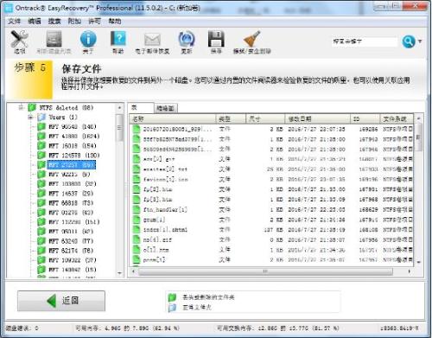Click the folder icon of MFT 124578 (130)
The height and width of the screenshot is (338, 432).
pyautogui.click(x=41, y=156)
